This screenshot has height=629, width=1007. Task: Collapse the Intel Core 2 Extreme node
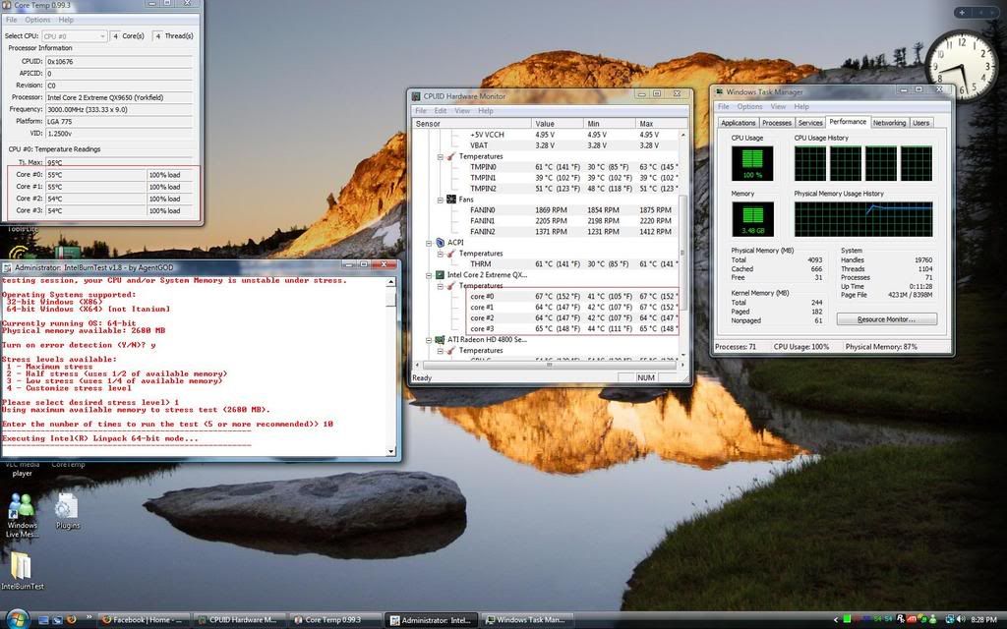(x=428, y=275)
